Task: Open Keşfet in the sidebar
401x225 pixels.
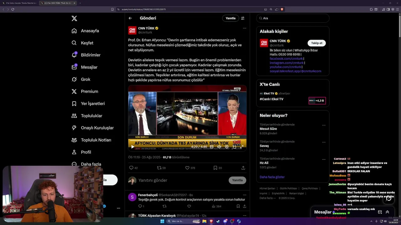Action: point(82,43)
